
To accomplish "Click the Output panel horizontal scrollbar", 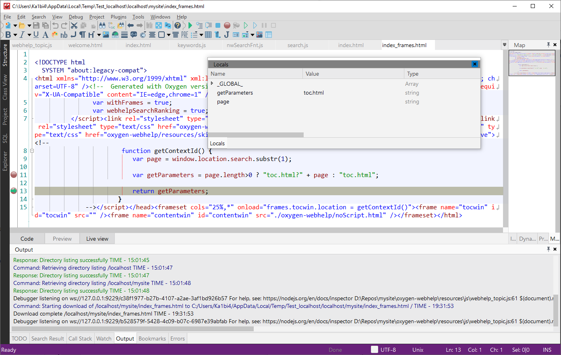I will pos(133,329).
